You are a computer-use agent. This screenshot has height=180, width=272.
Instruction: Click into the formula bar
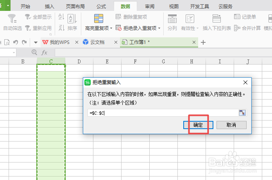click(163, 52)
